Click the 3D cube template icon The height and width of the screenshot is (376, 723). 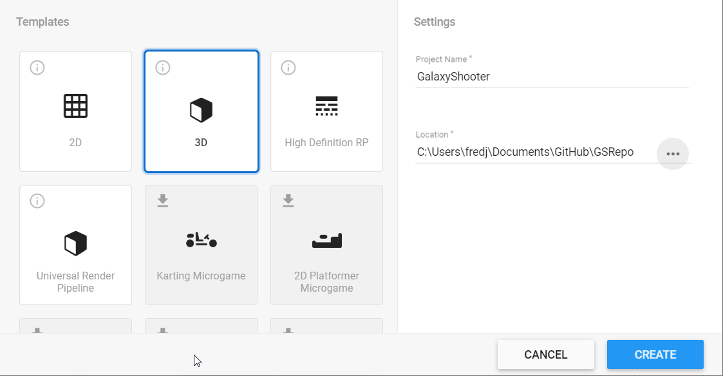[201, 109]
